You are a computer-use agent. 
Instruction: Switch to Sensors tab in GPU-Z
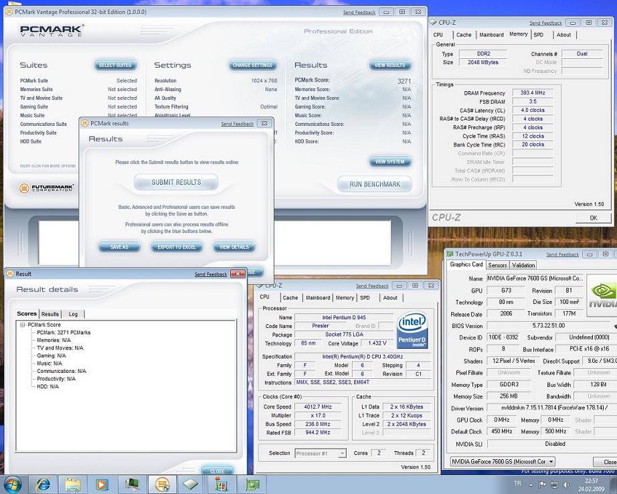click(x=497, y=265)
